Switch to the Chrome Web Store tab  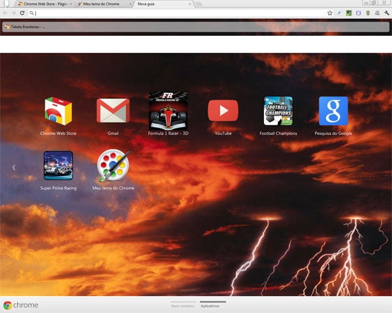pyautogui.click(x=42, y=4)
